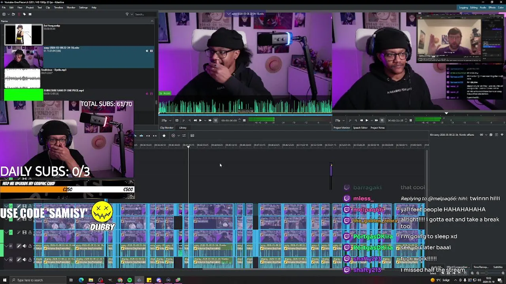The image size is (506, 284).
Task: Collapse track V1 with its chevron
Action: coord(6,232)
